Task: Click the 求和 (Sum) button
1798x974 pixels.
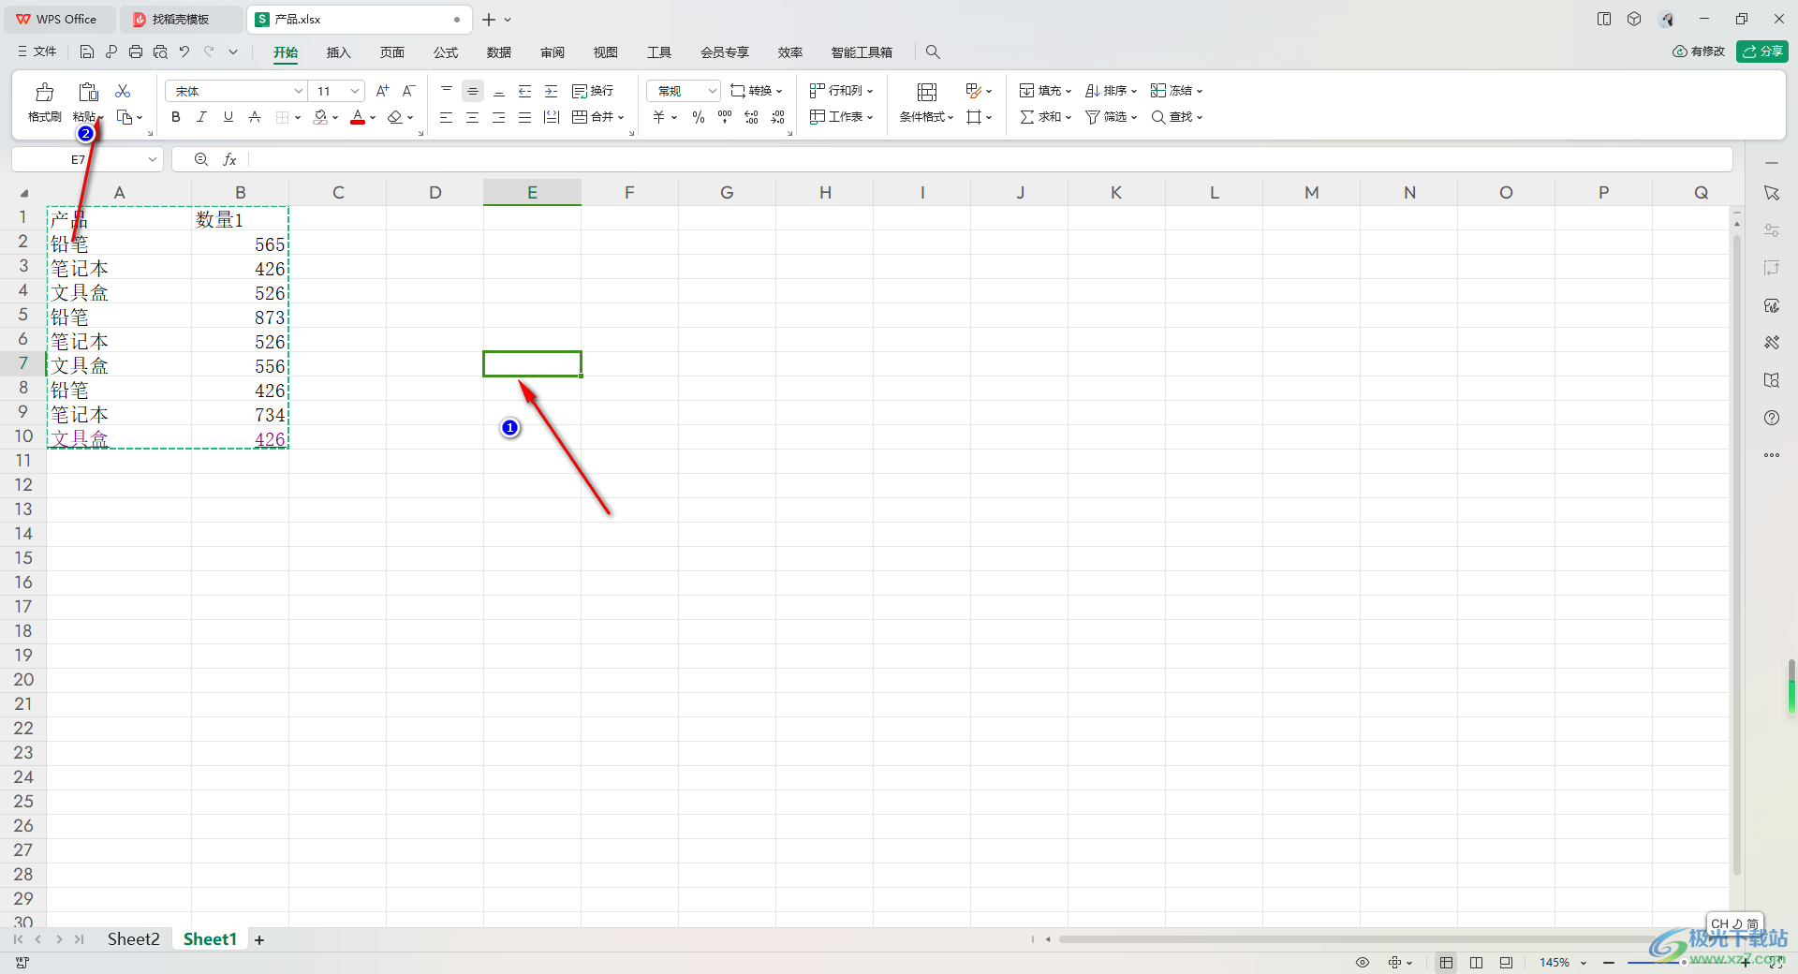Action: click(1045, 117)
